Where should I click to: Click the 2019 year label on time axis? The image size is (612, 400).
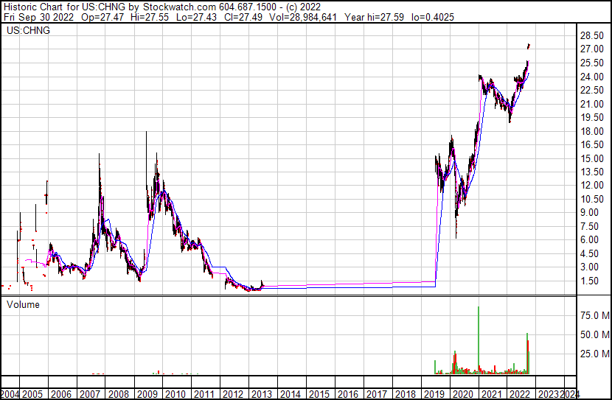point(434,394)
